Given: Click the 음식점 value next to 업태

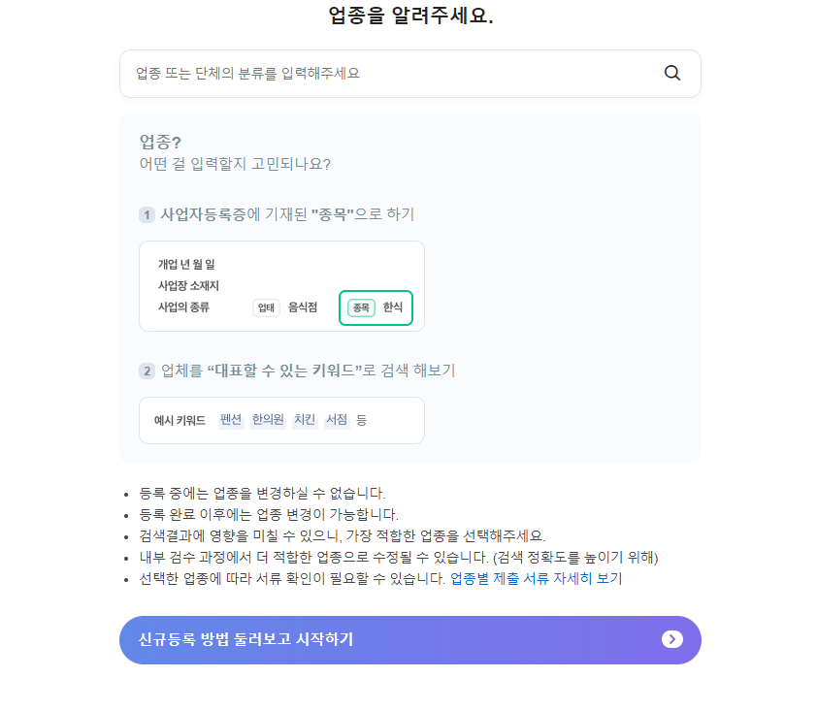Looking at the screenshot, I should click(302, 307).
